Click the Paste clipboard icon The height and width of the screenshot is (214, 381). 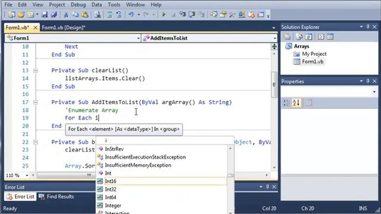[85, 15]
